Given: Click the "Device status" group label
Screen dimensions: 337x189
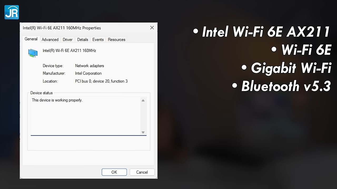Looking at the screenshot, I should click(x=41, y=93).
